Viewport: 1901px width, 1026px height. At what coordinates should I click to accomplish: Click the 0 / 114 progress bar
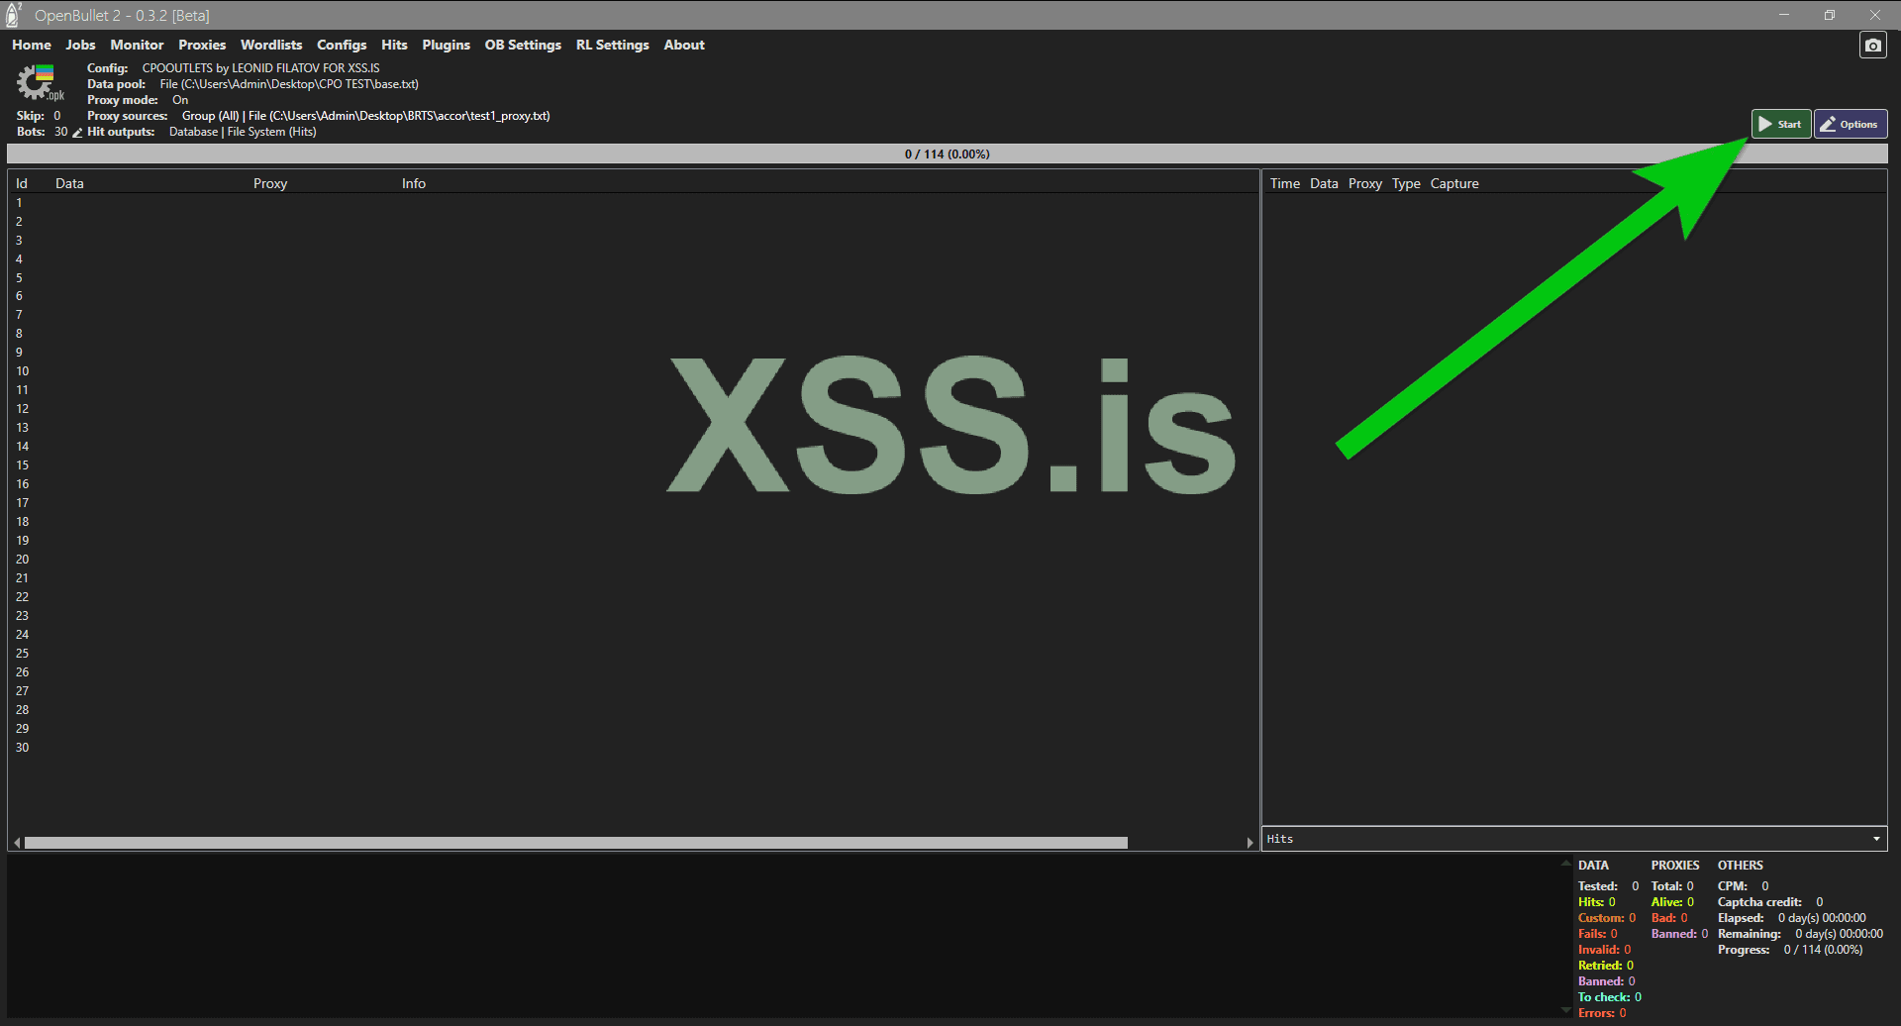tap(948, 154)
